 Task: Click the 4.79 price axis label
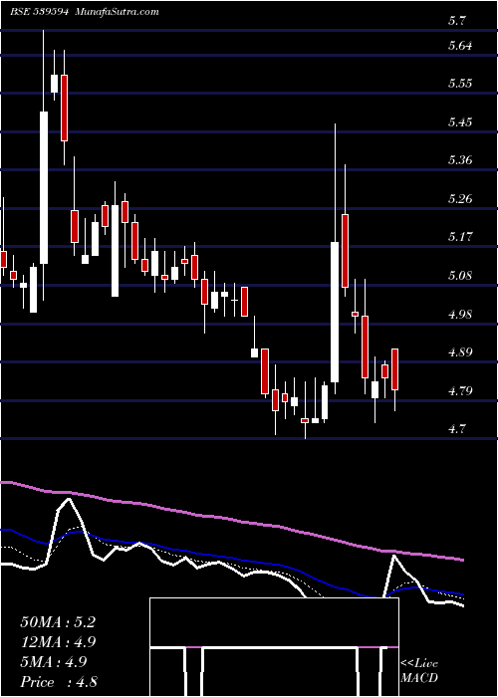[x=460, y=390]
